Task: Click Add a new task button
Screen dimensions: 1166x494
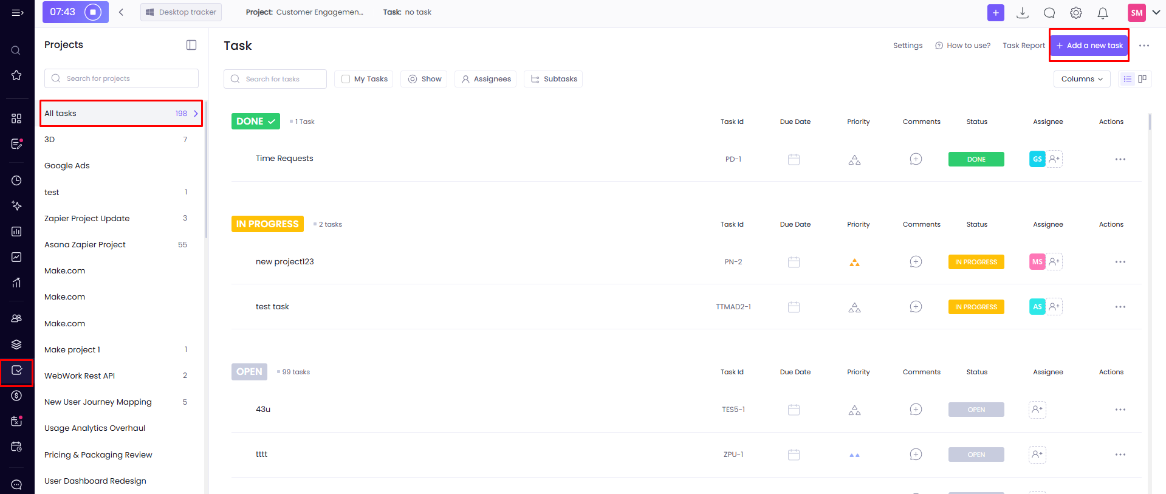Action: point(1089,46)
